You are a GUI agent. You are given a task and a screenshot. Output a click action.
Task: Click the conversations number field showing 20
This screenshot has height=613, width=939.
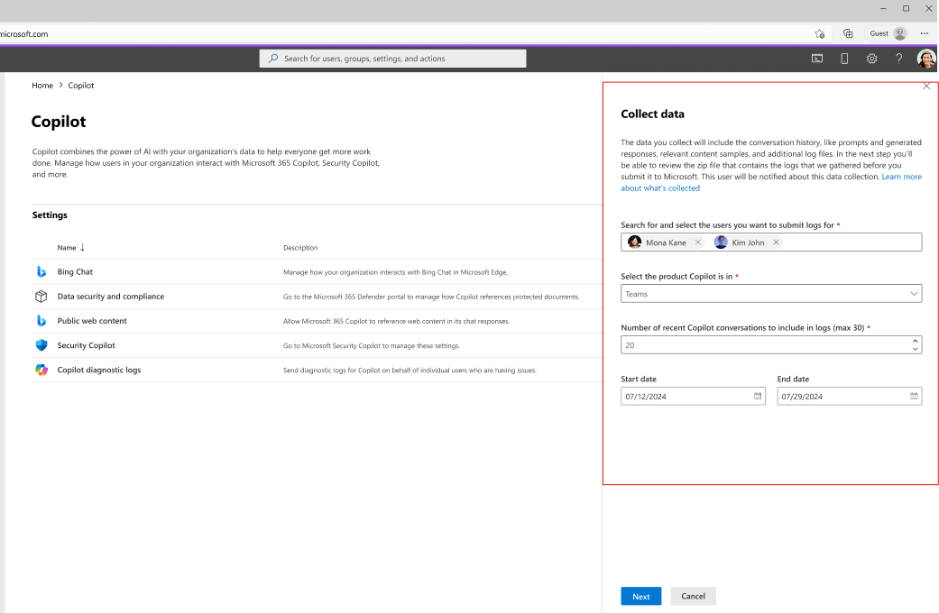pyautogui.click(x=771, y=344)
